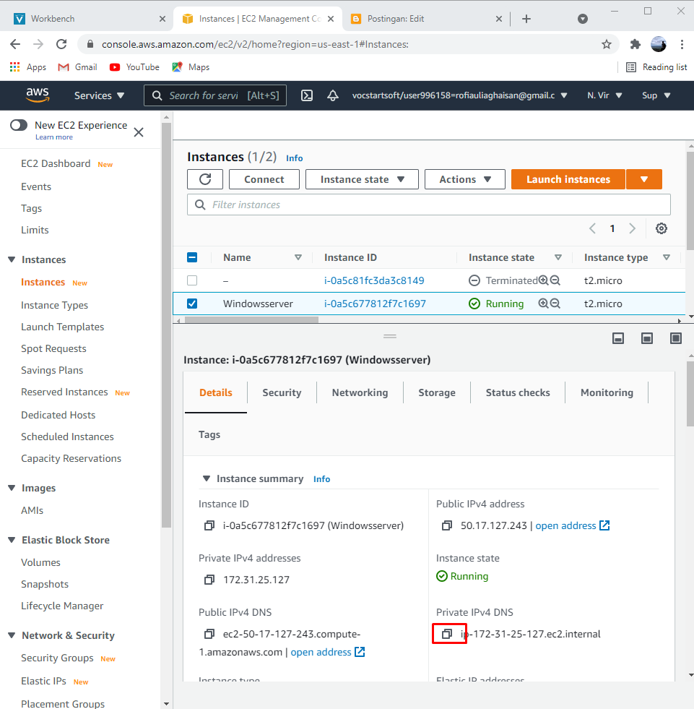Viewport: 694px width, 709px height.
Task: Click the horizontal scrollbar of instances table
Action: [x=251, y=319]
